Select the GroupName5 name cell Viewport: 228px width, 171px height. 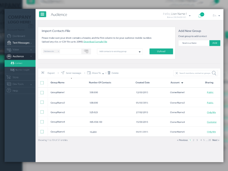click(x=58, y=132)
